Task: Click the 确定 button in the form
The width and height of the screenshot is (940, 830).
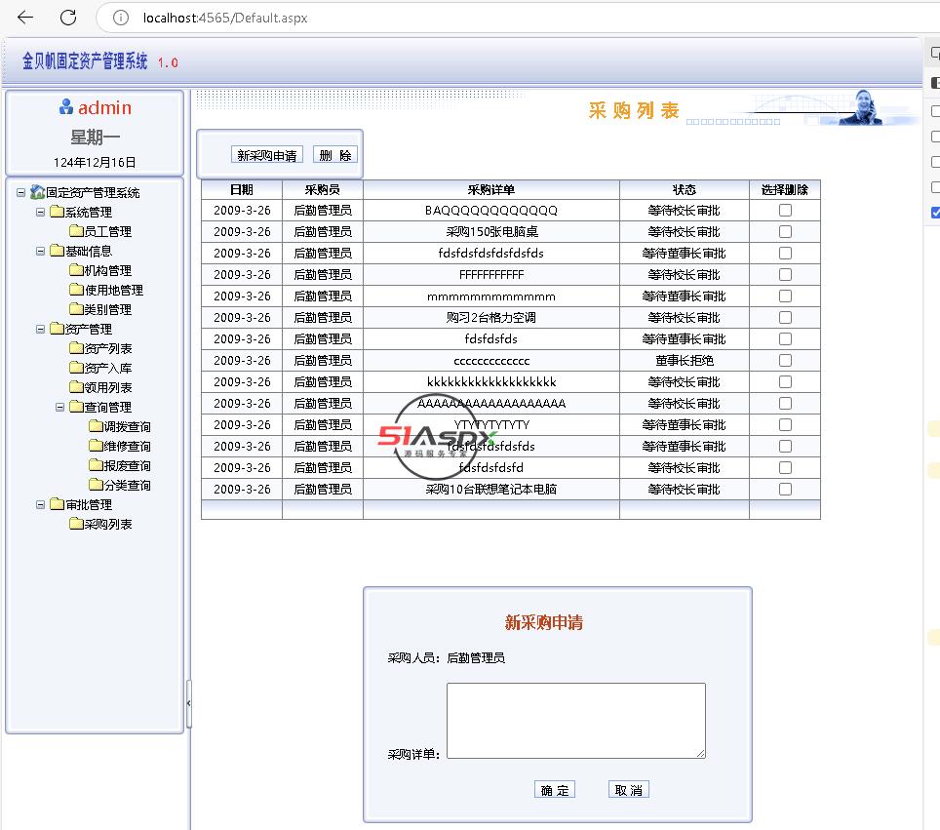Action: click(x=555, y=790)
